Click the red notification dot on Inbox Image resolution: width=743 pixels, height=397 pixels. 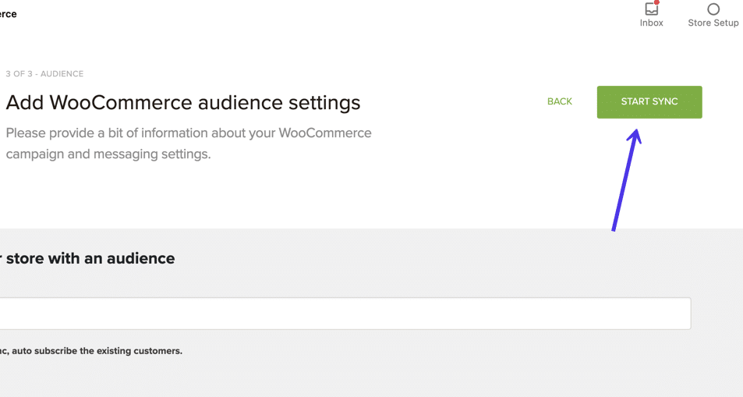pos(657,2)
